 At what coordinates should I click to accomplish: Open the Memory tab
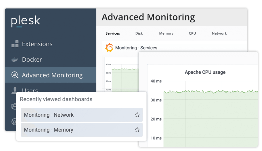click(x=166, y=33)
